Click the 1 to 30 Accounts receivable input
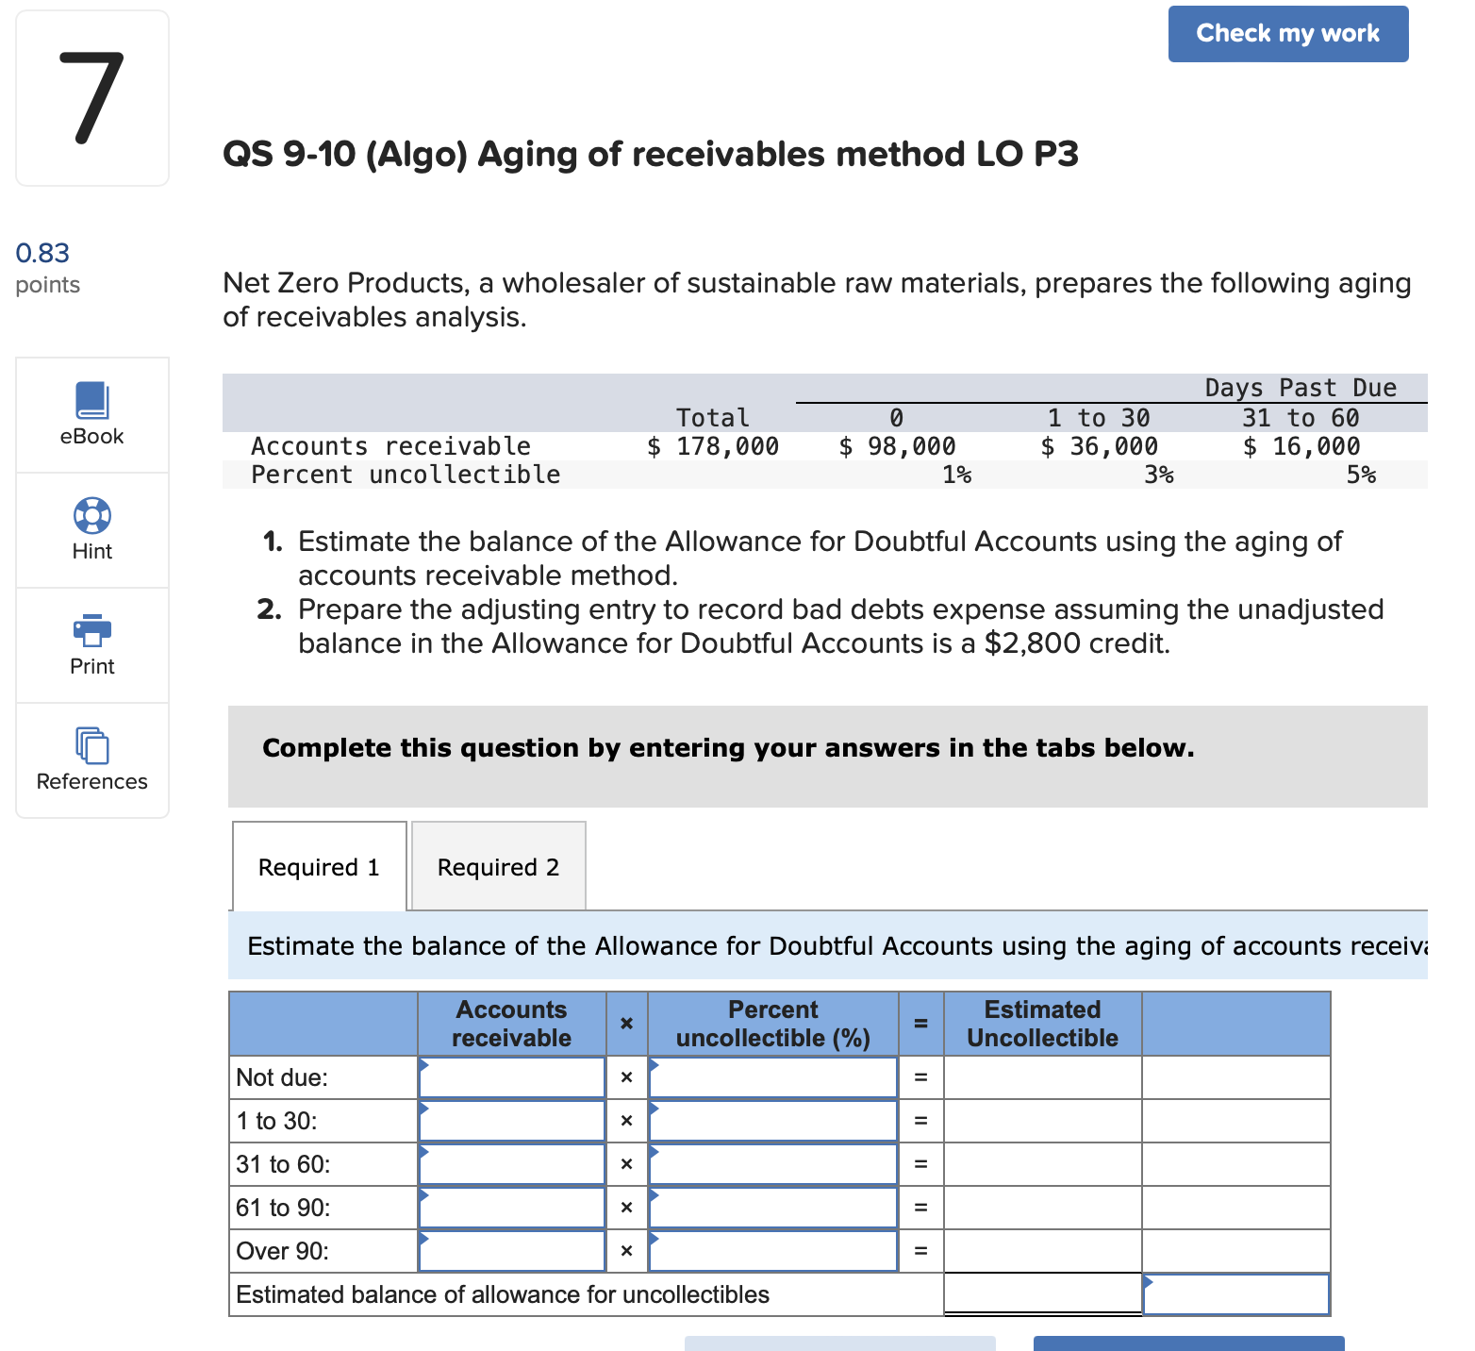 (514, 1120)
